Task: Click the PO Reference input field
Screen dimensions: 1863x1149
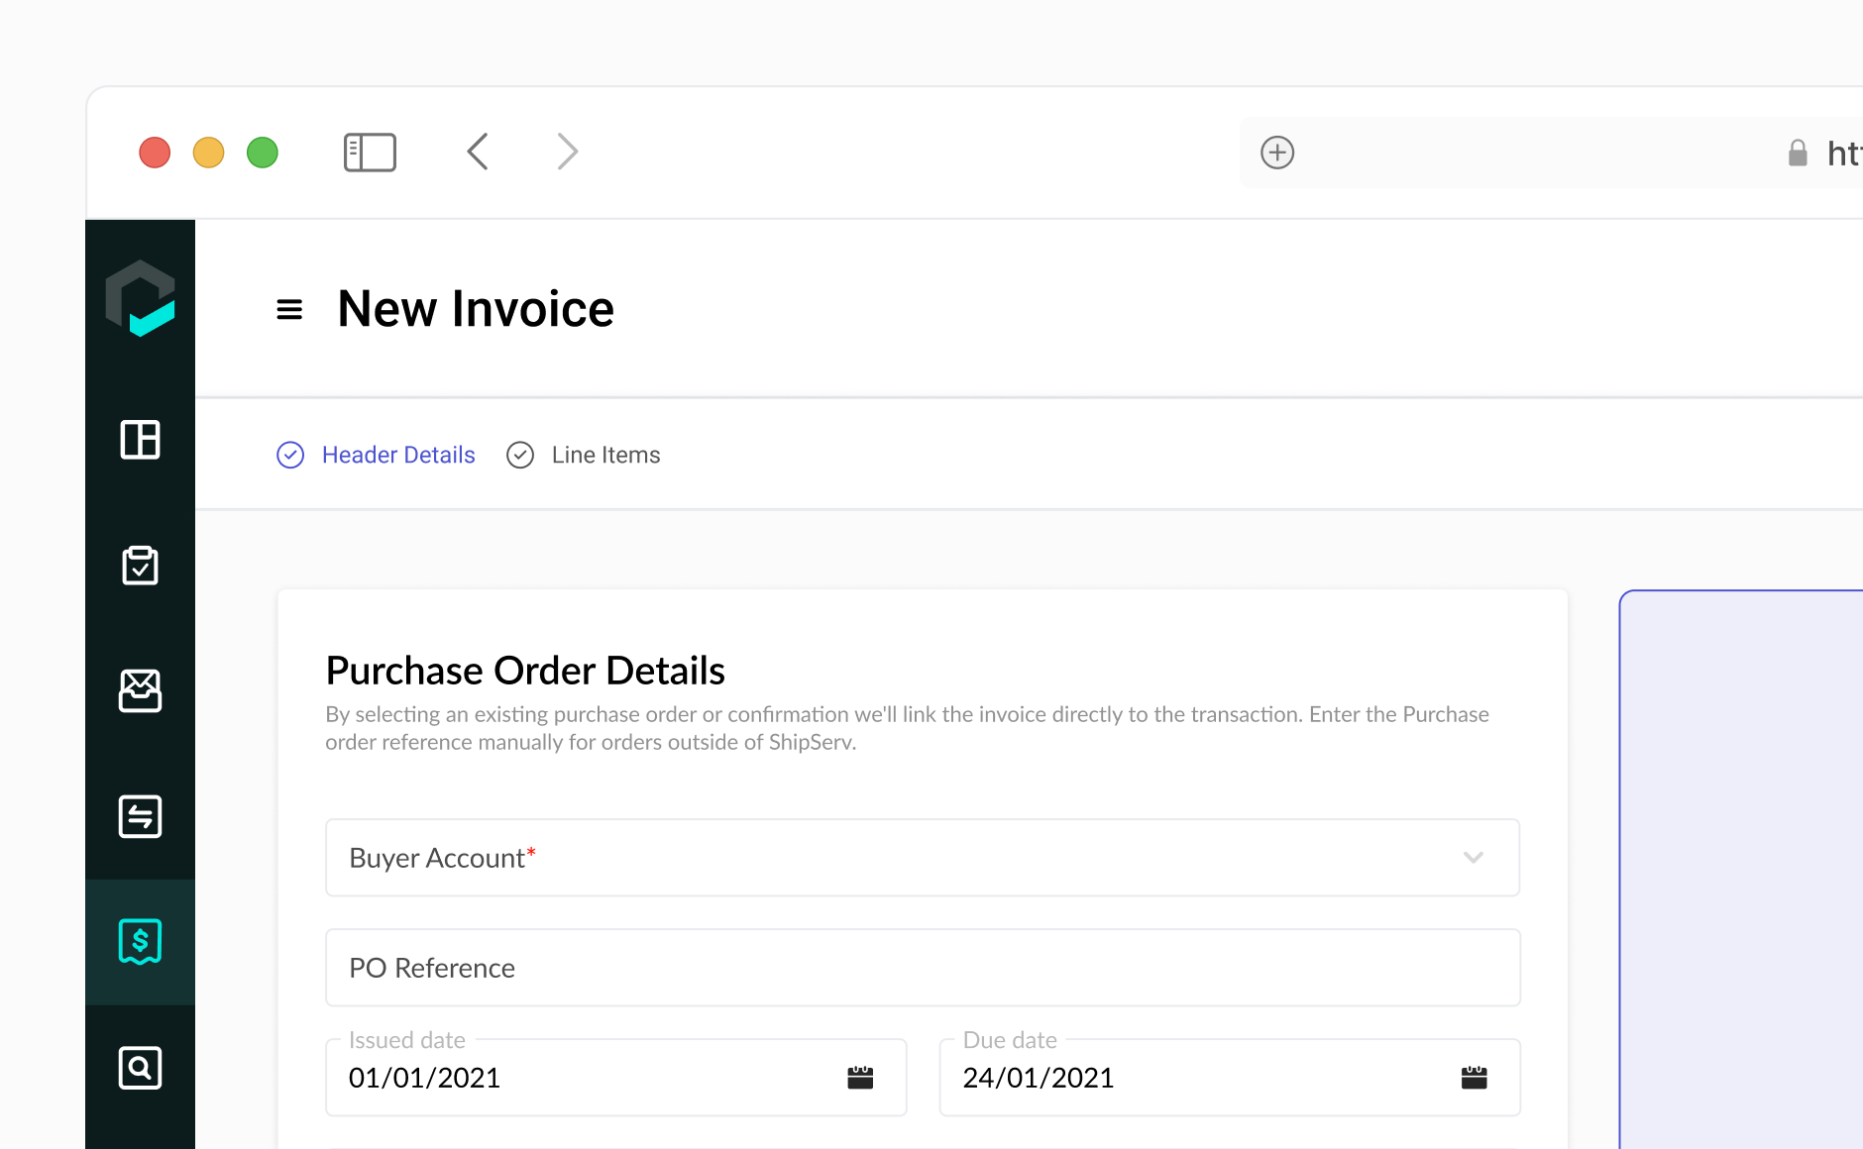Action: click(x=923, y=968)
